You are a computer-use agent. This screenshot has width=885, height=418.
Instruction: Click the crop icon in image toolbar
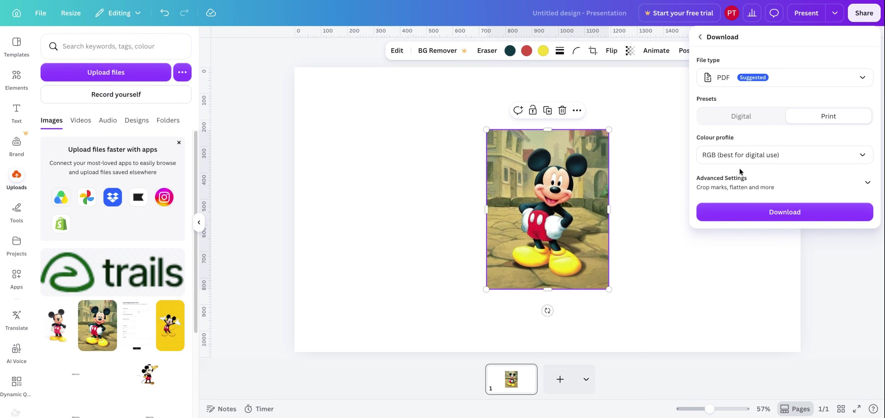pyautogui.click(x=593, y=50)
